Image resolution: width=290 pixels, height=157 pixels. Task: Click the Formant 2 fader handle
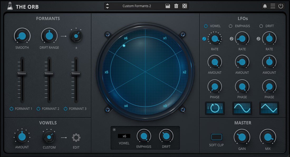coord(49,73)
